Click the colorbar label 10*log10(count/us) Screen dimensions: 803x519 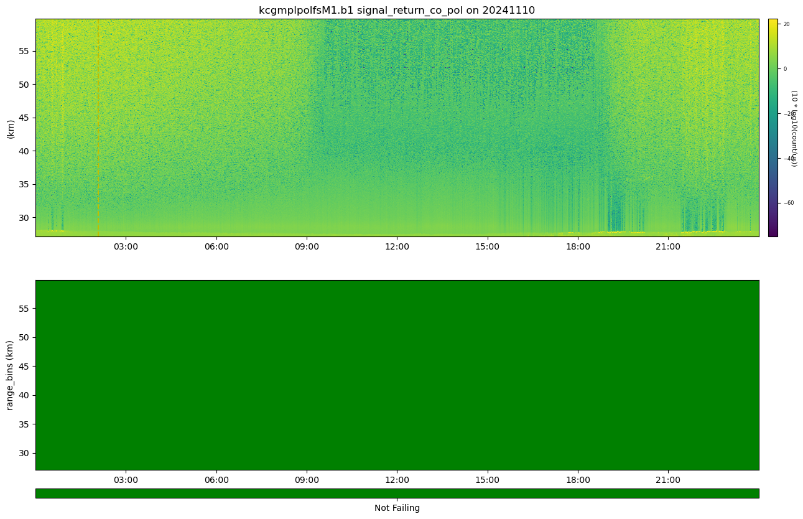794,128
